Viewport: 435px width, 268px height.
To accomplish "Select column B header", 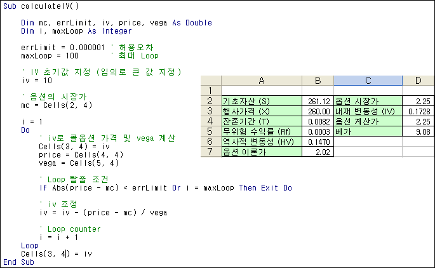I will click(x=318, y=81).
